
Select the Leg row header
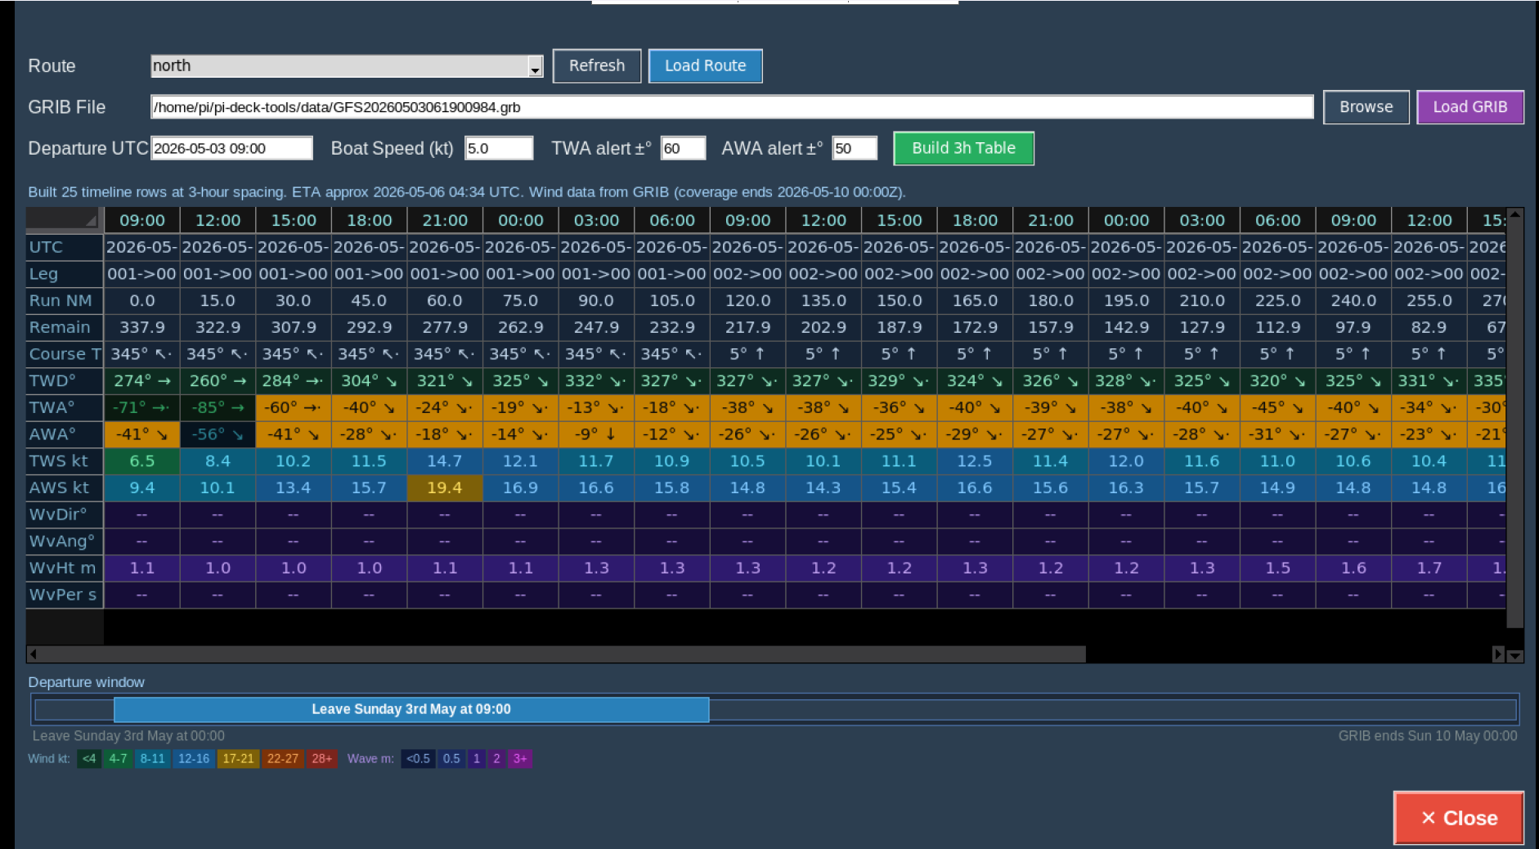(64, 274)
